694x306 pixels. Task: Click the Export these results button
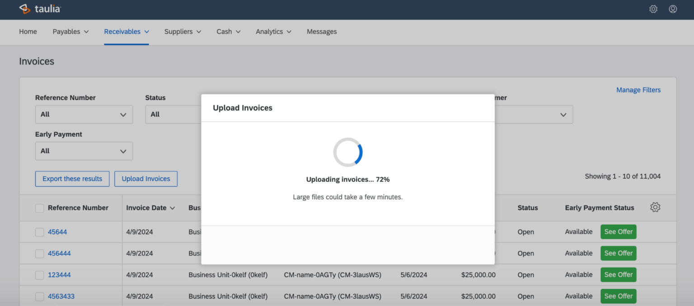pyautogui.click(x=72, y=179)
